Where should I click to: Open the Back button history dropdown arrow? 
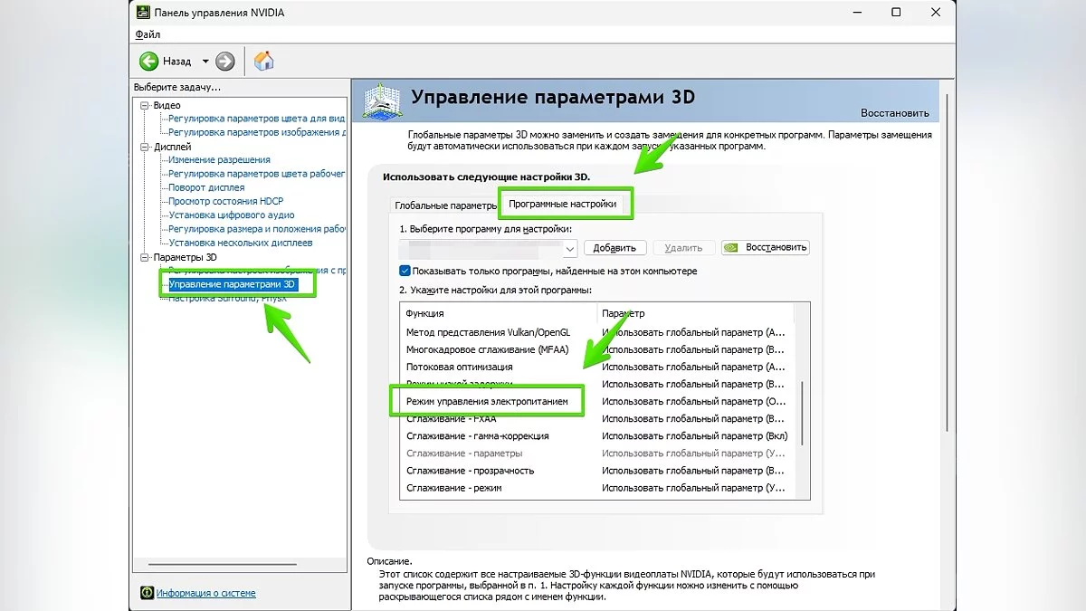pos(205,62)
